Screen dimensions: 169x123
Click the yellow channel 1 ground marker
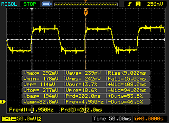(3, 102)
